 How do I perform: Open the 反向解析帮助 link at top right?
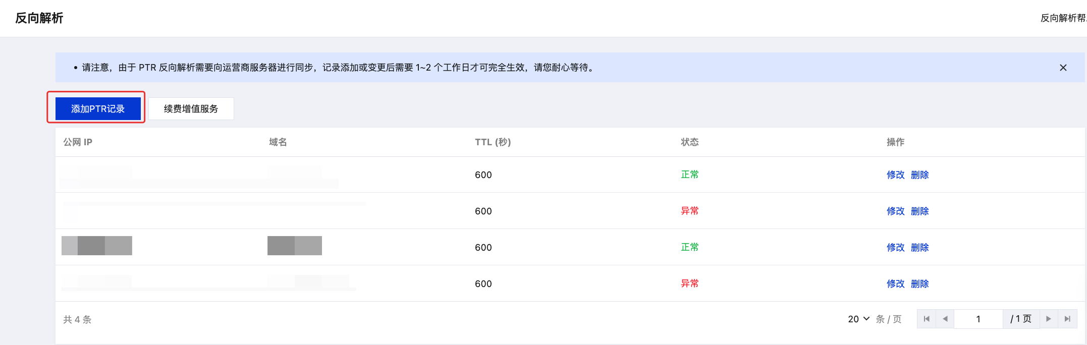(1063, 18)
